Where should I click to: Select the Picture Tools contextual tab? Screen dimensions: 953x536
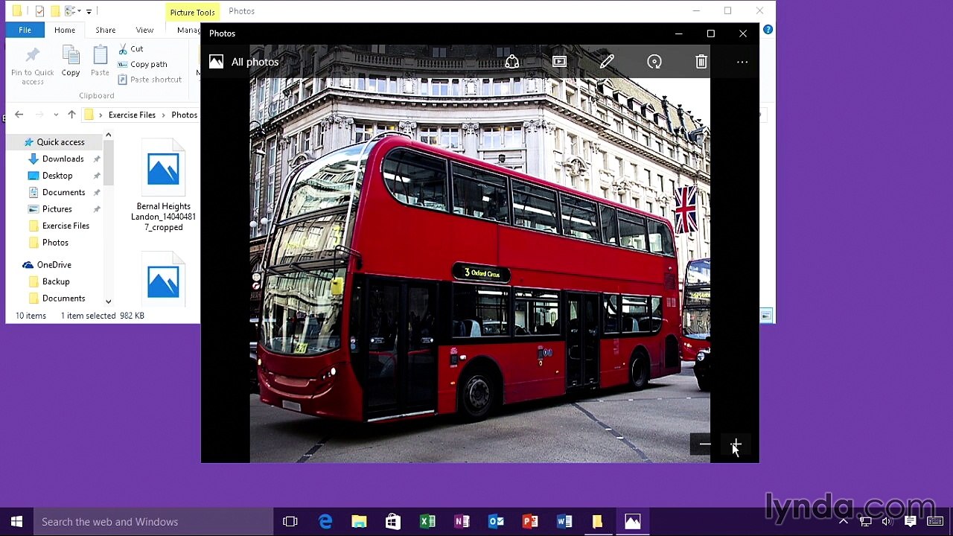point(192,12)
